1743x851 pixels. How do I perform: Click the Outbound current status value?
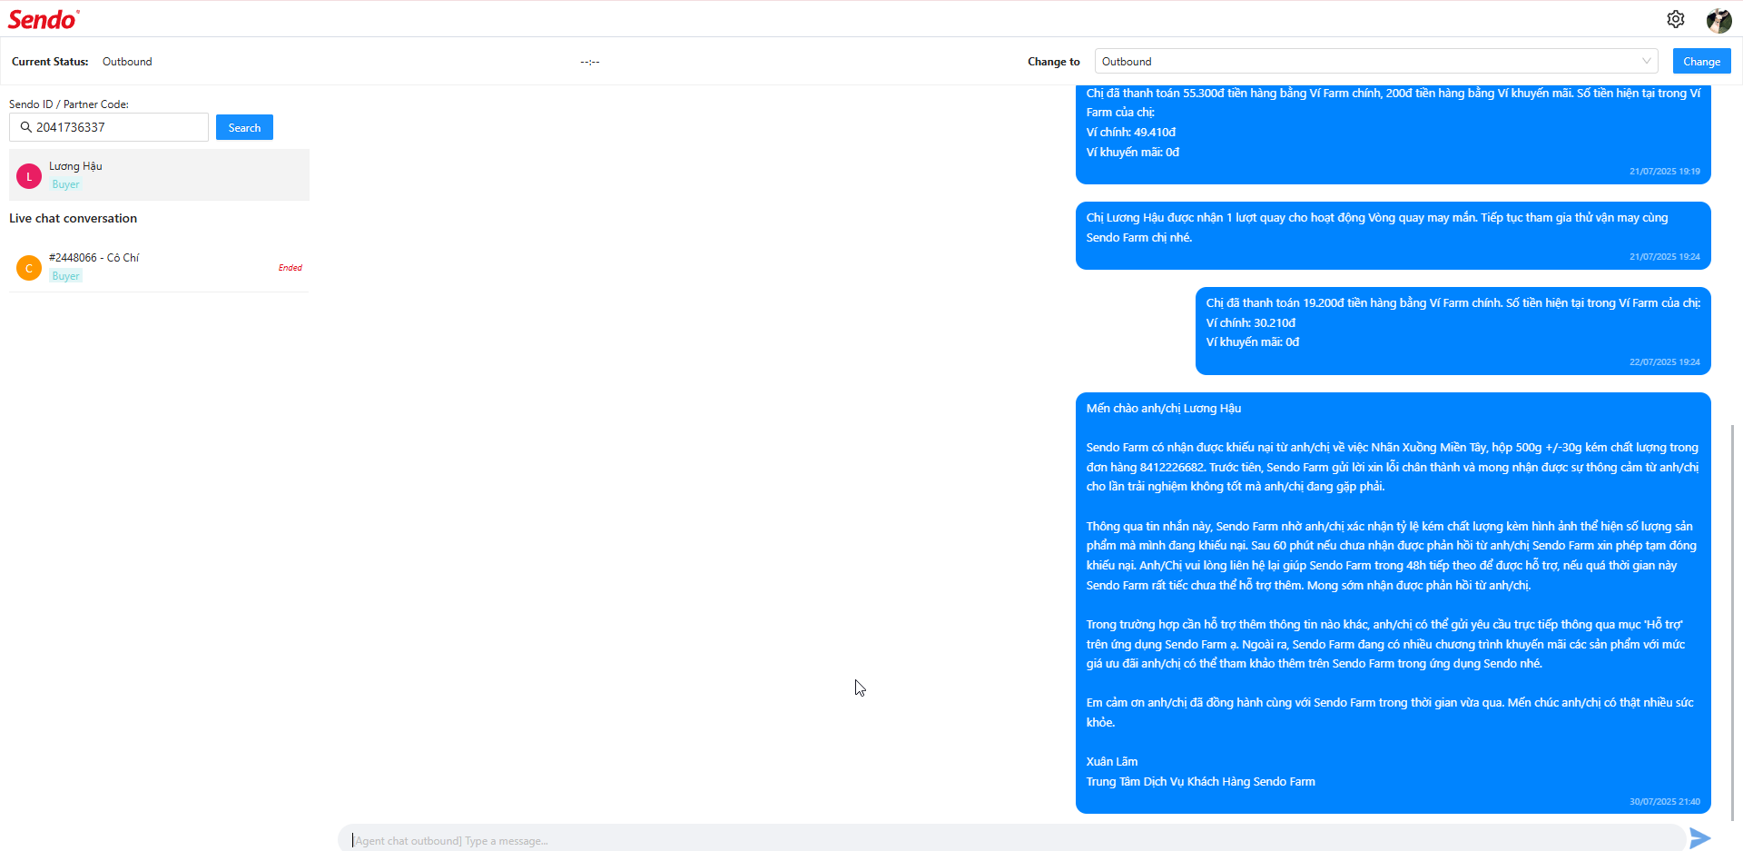click(127, 62)
